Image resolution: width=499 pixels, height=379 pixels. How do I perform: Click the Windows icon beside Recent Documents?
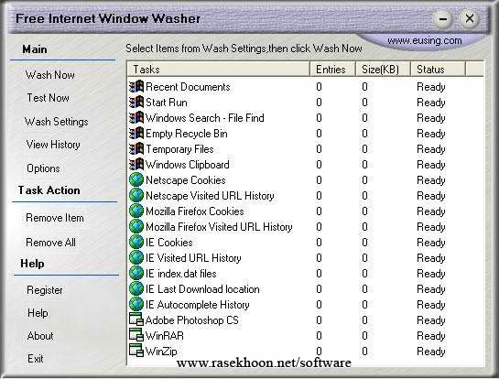[136, 87]
